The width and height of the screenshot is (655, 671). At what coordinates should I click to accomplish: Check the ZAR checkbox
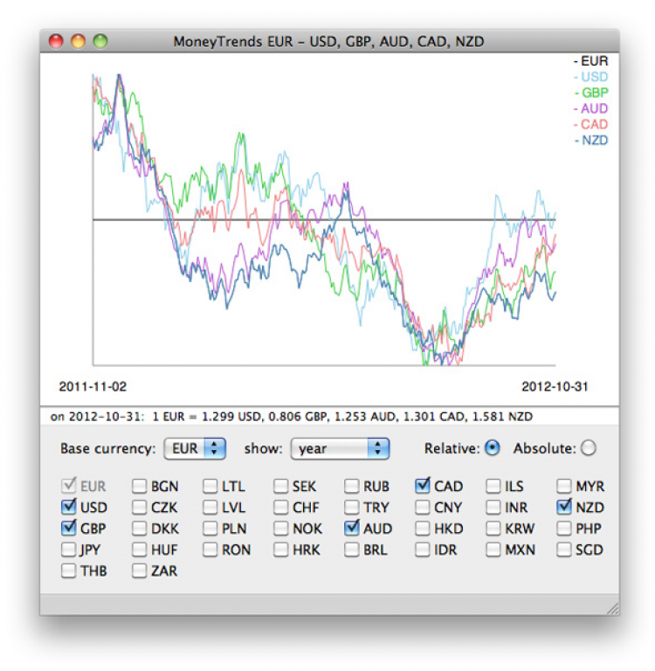(x=140, y=571)
